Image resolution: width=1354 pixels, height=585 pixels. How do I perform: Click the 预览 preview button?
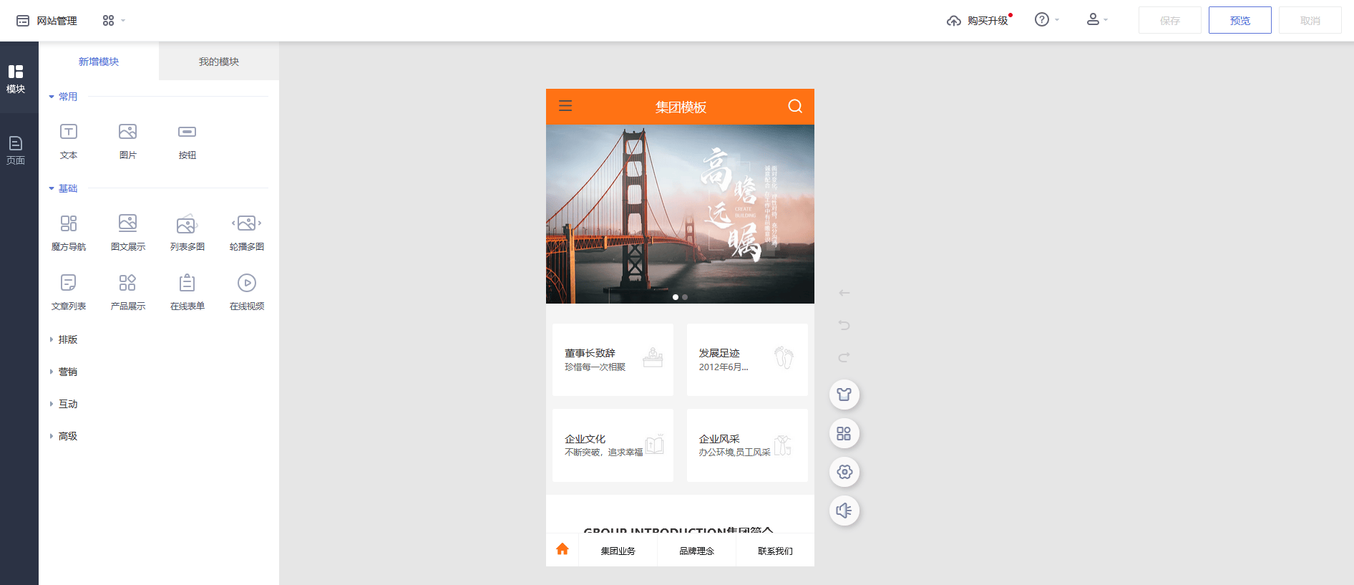[1239, 21]
